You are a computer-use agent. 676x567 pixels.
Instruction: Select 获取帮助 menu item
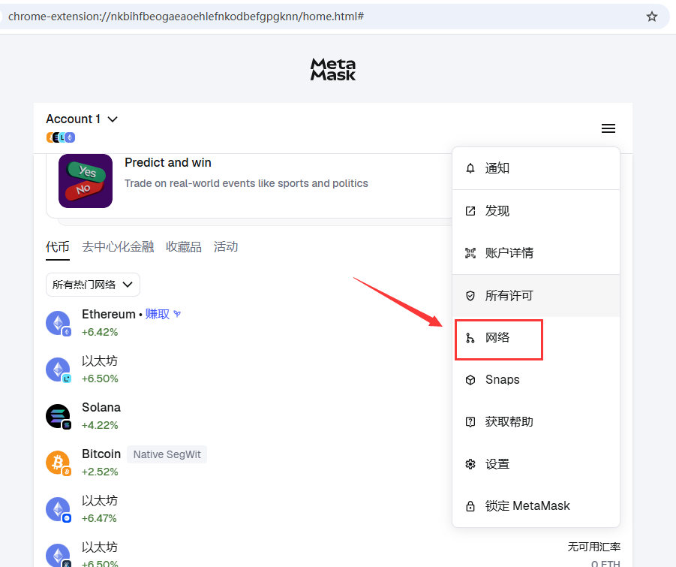536,421
